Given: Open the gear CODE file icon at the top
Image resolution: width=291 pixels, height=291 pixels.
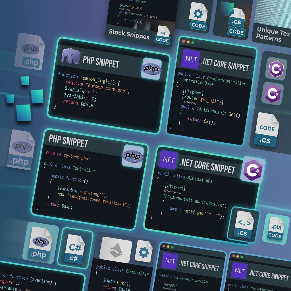Looking at the screenshot, I should [198, 16].
